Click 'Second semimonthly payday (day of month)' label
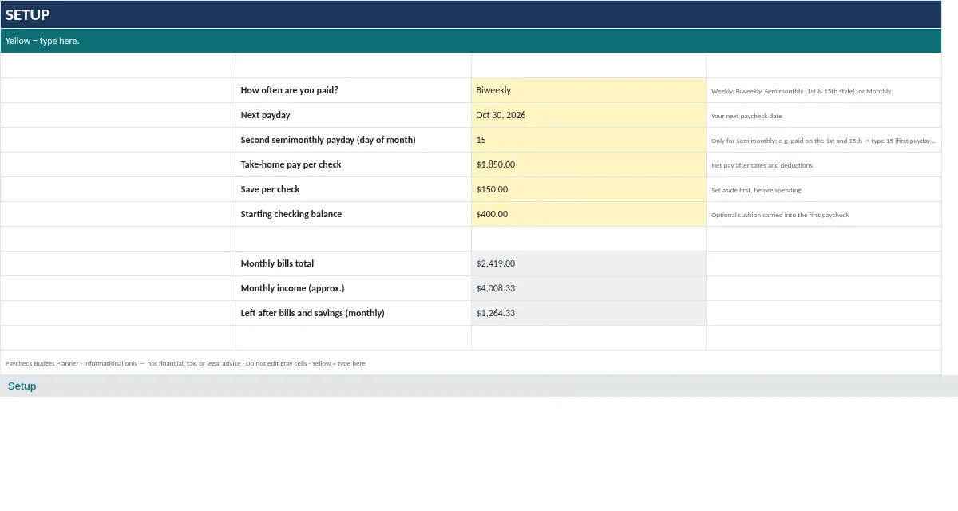 coord(328,140)
